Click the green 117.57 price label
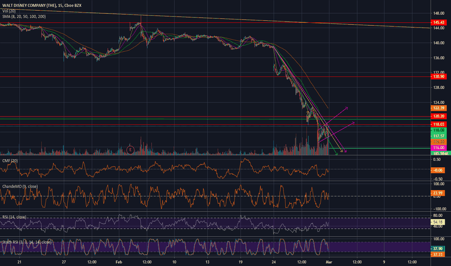 [438, 136]
